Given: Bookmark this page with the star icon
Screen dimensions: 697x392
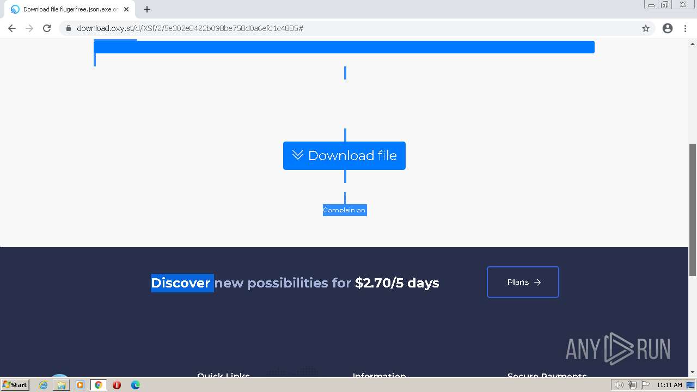Looking at the screenshot, I should [x=646, y=28].
